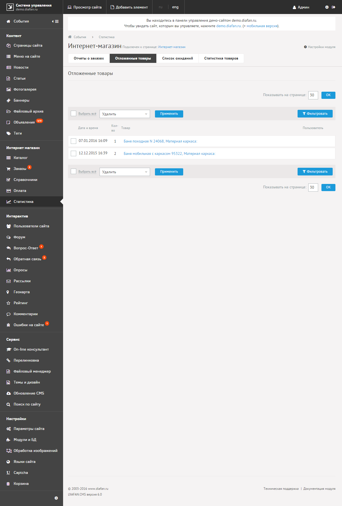The image size is (342, 506).
Task: Click the Оплата credit card icon
Action: pyautogui.click(x=9, y=191)
